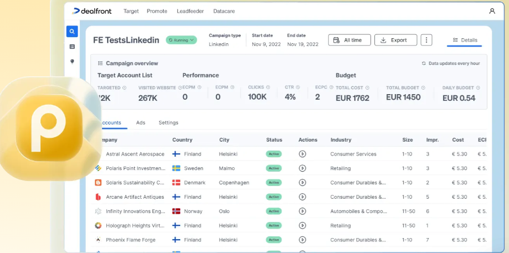Click play action for Astral Ascent Aerospace
Screen dimensions: 509x253
coord(302,154)
